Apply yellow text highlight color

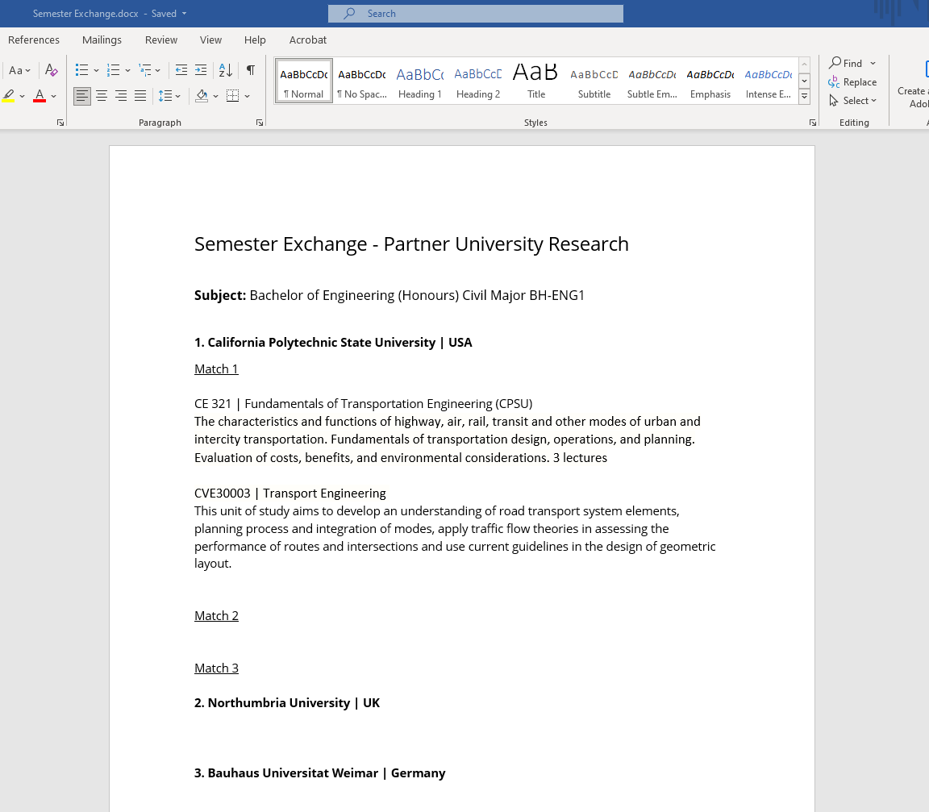click(x=8, y=96)
